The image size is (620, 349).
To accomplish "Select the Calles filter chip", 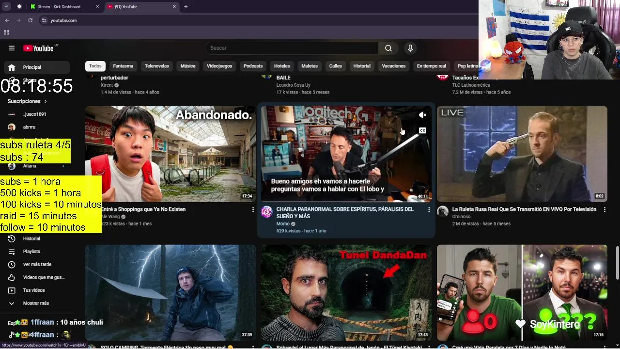I will (336, 66).
